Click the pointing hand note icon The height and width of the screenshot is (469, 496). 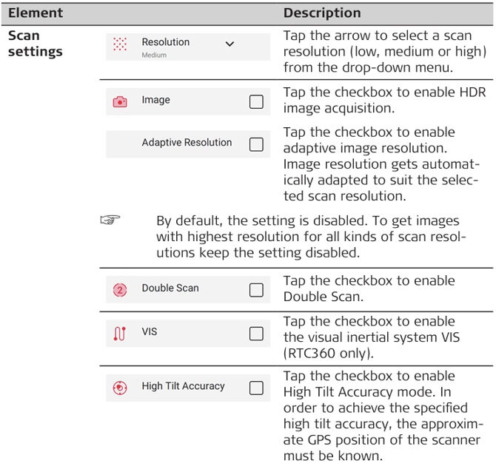click(110, 221)
